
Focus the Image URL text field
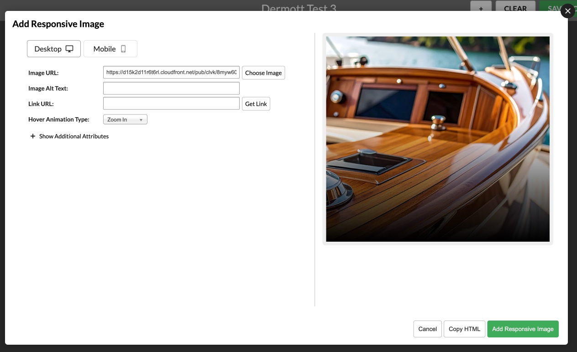coord(171,72)
